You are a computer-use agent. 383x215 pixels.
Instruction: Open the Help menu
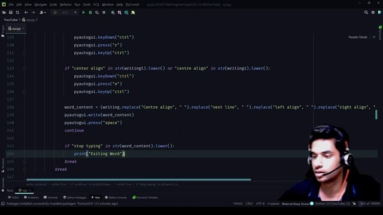click(x=120, y=5)
